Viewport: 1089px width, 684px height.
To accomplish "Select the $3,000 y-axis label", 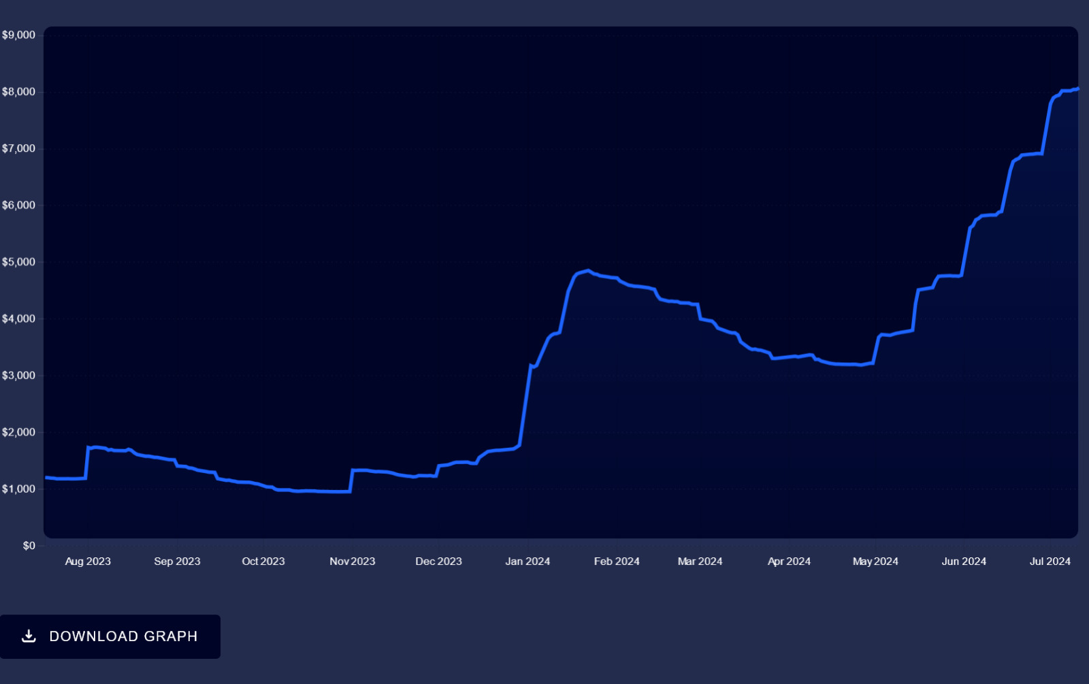I will click(x=18, y=376).
